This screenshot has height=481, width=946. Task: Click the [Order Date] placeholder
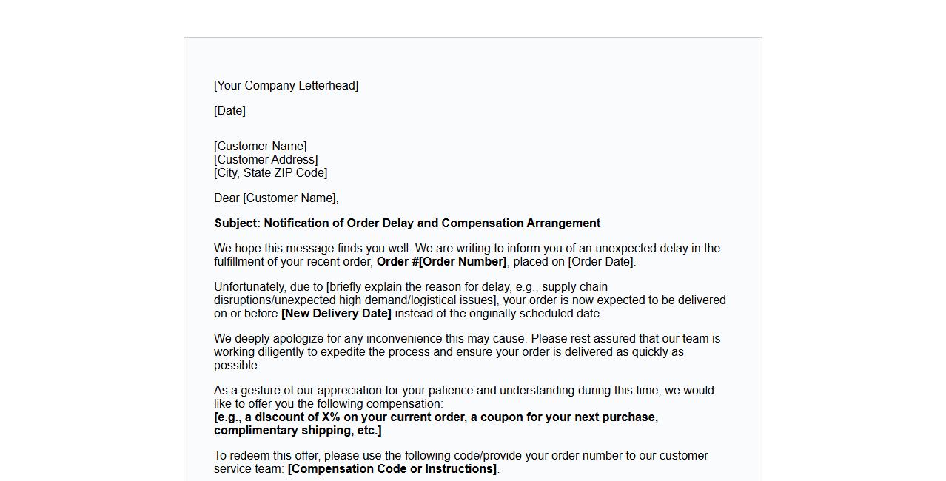[600, 262]
